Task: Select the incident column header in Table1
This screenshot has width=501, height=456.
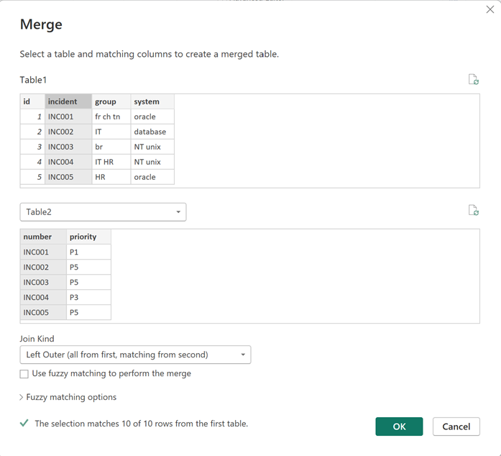Action: [68, 101]
